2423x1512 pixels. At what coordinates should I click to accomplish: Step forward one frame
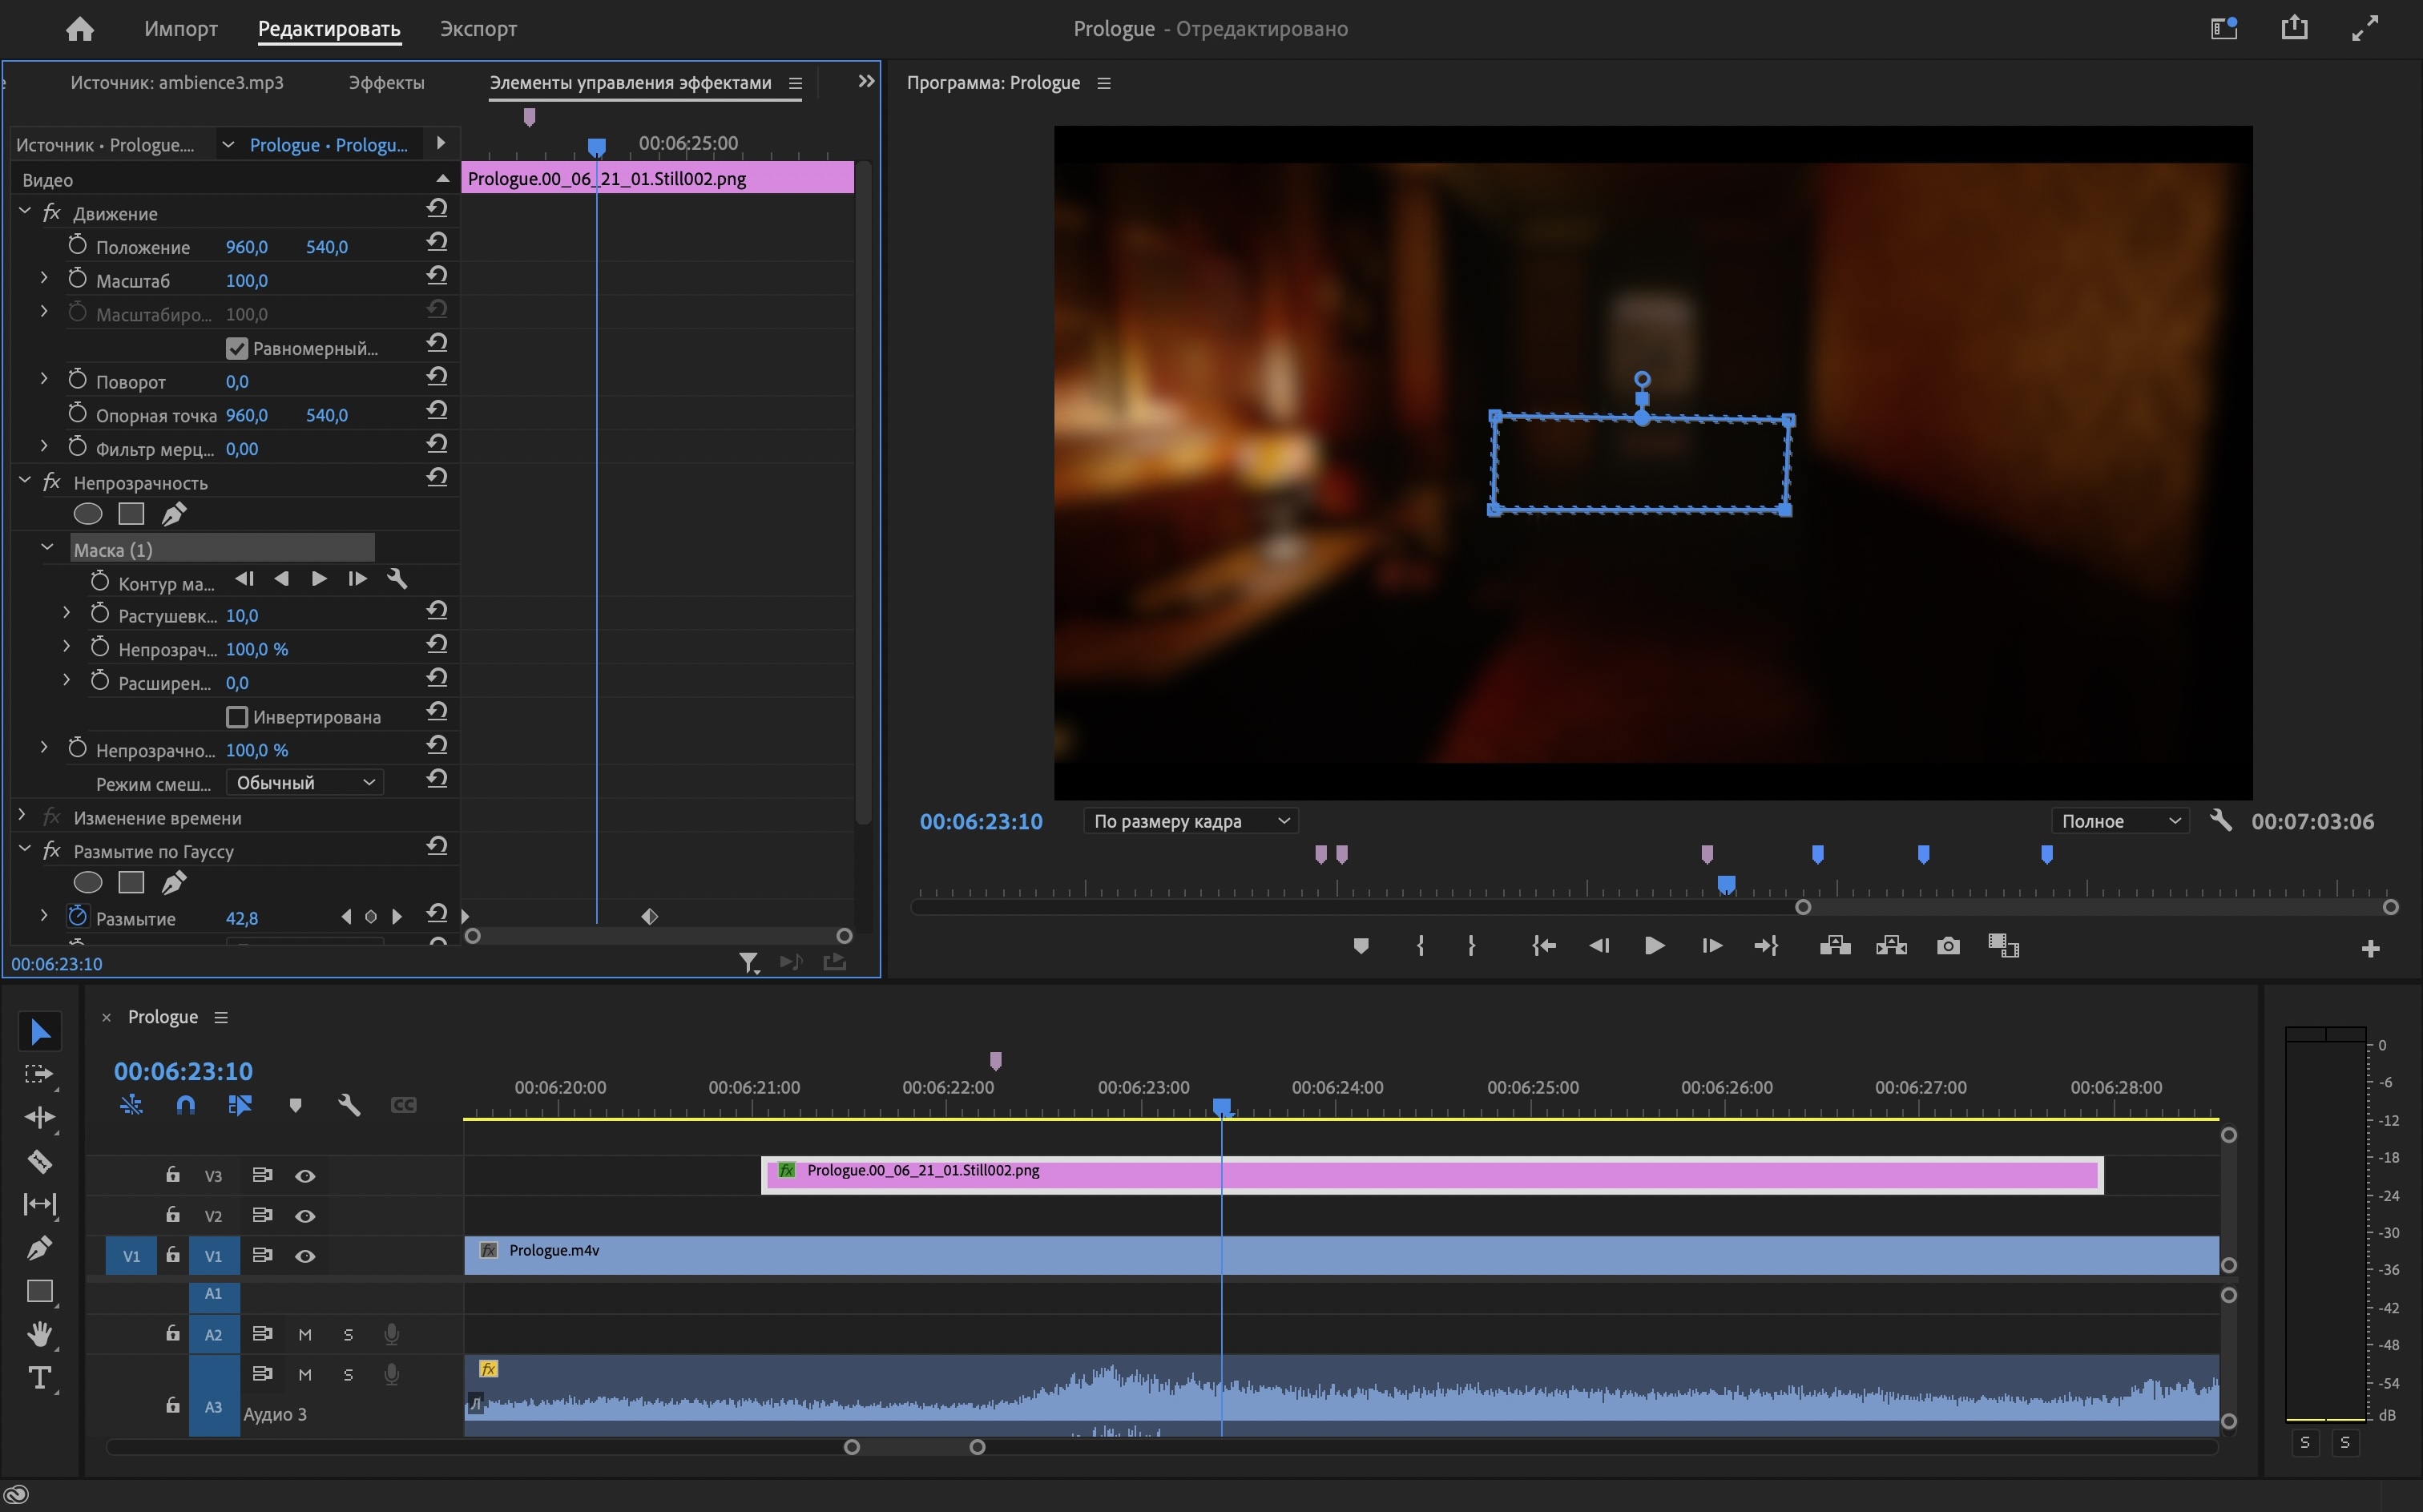pos(1711,946)
